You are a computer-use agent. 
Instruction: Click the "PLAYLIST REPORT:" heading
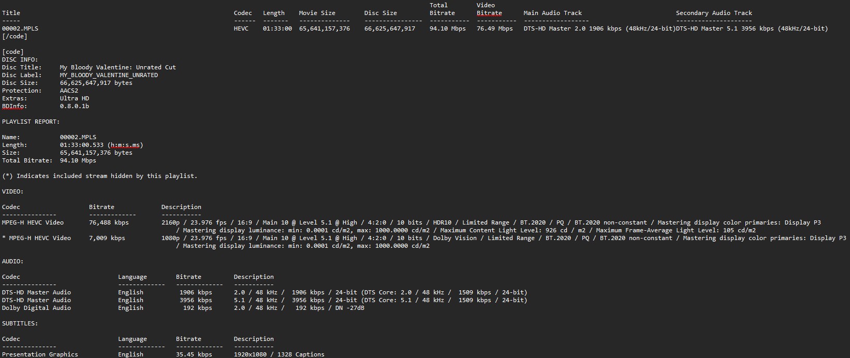click(31, 122)
